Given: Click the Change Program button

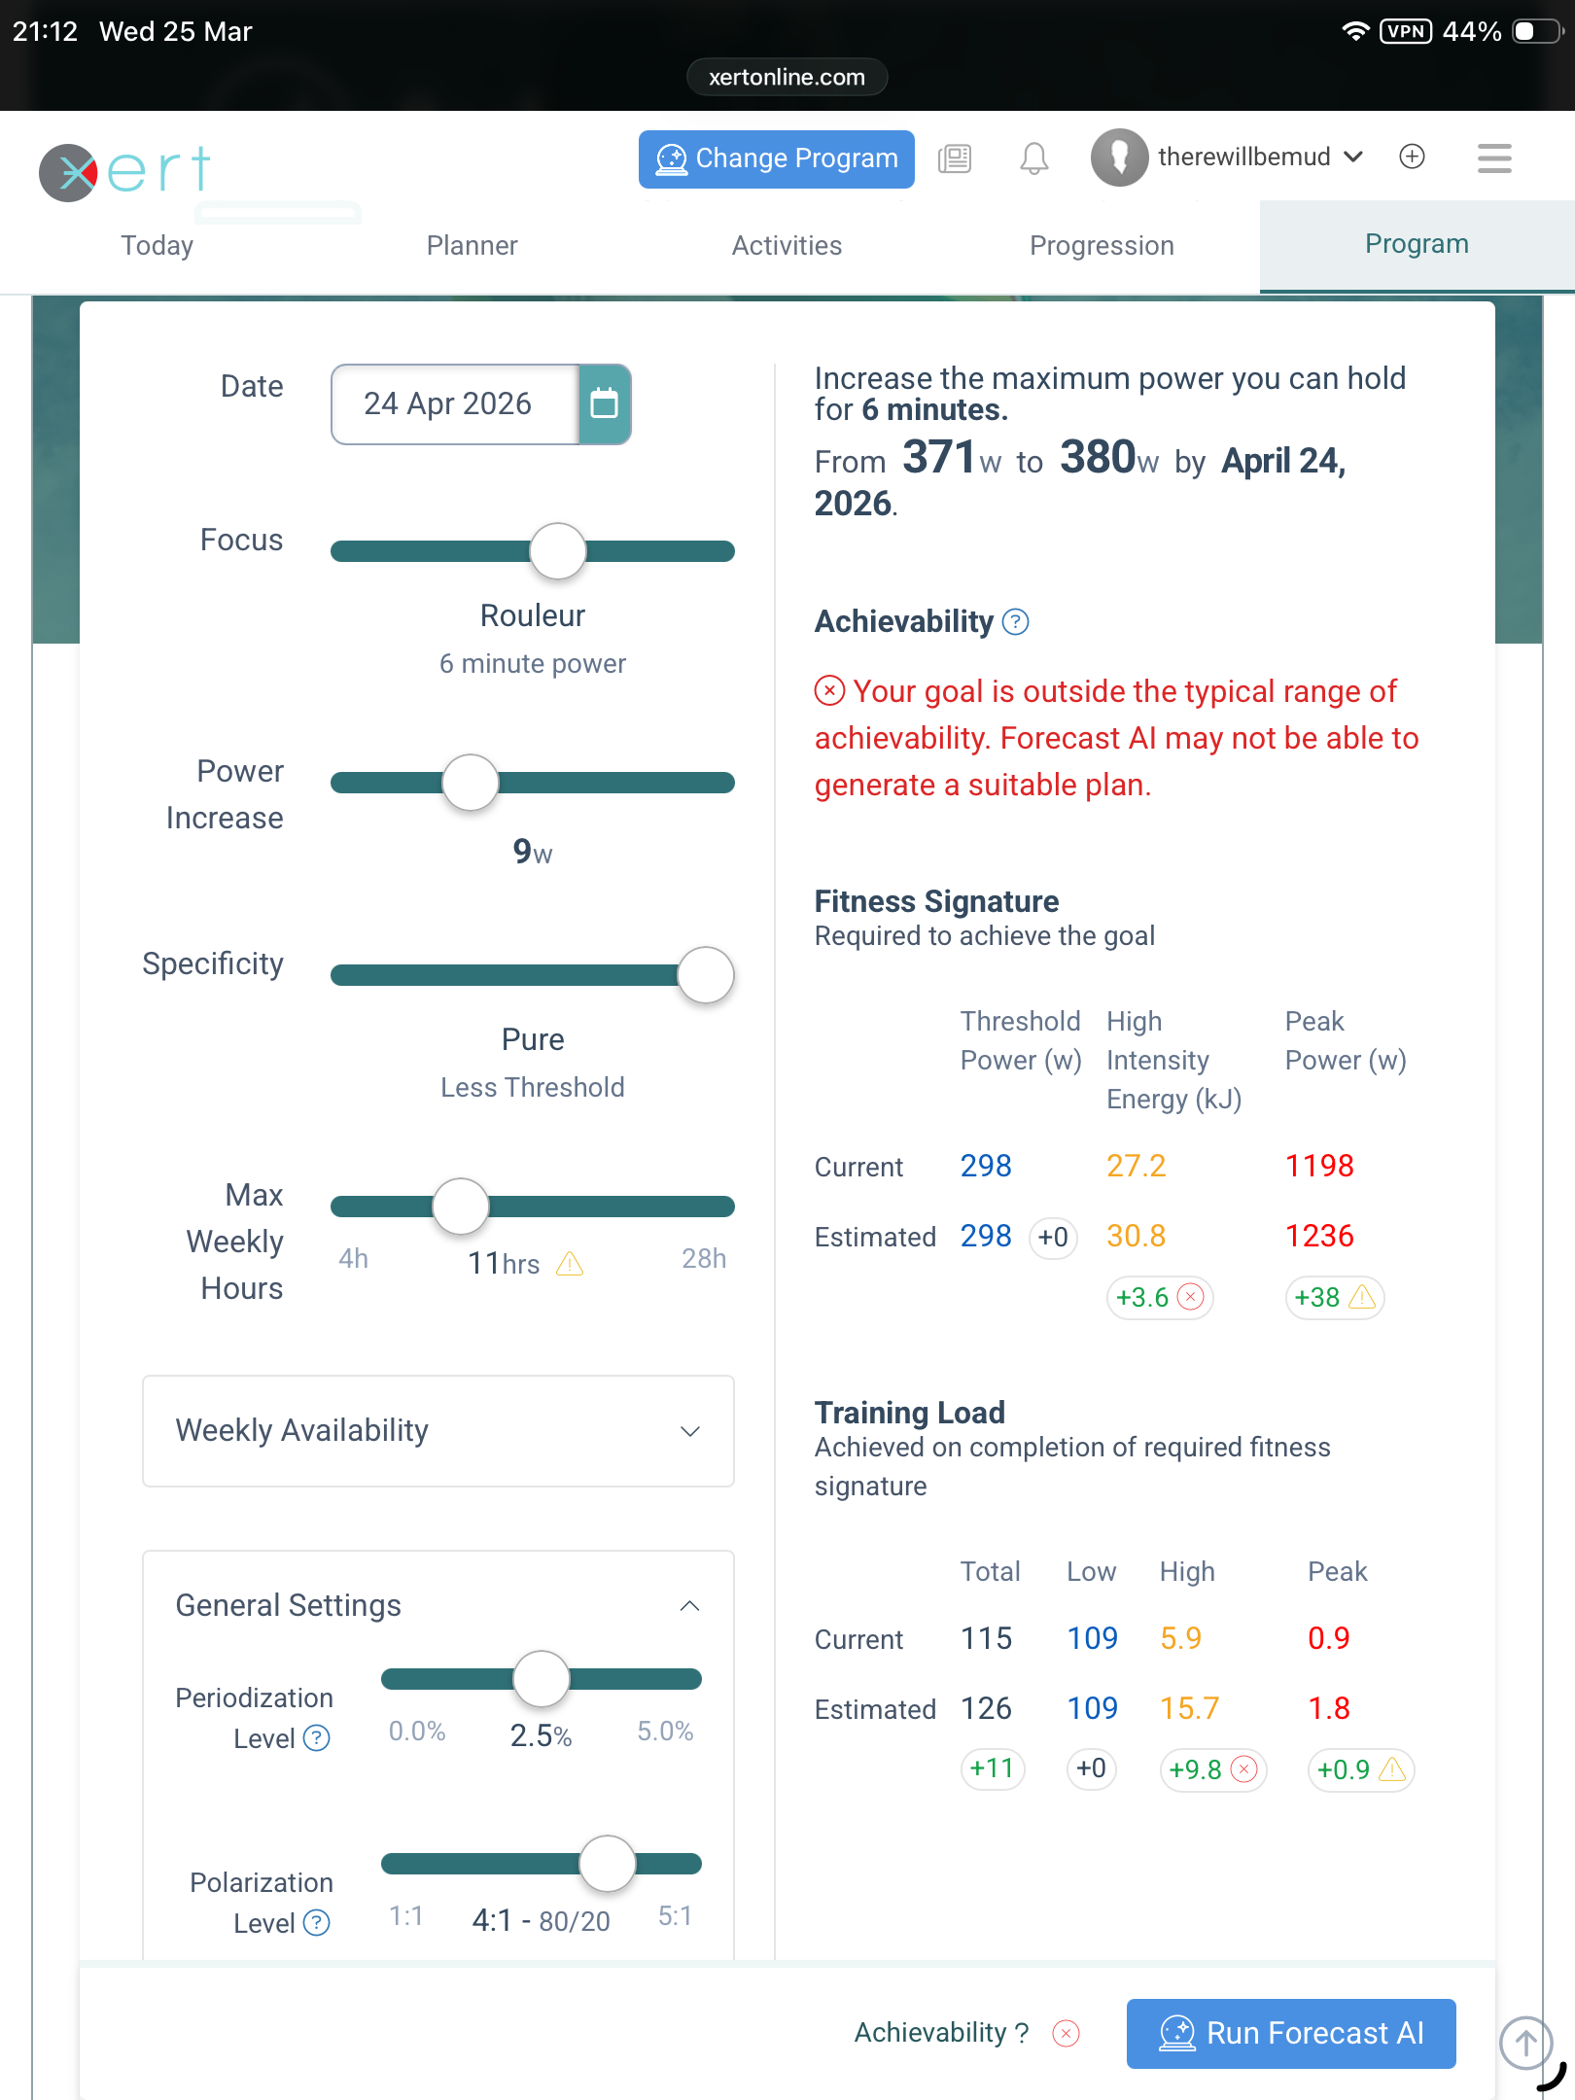Looking at the screenshot, I should tap(776, 158).
